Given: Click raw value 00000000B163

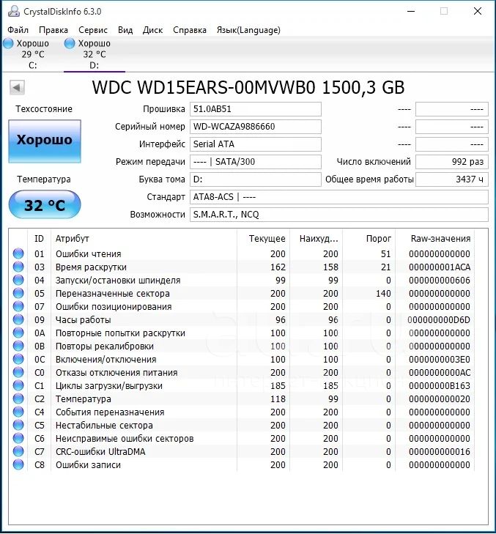Looking at the screenshot, I should coord(440,385).
